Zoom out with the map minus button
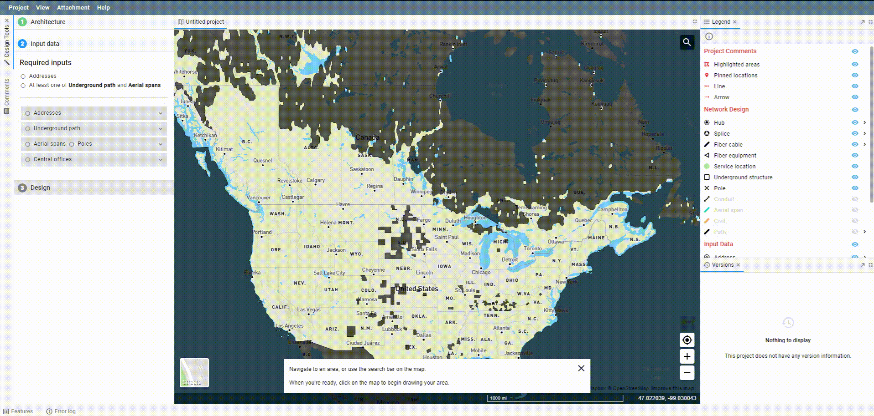The image size is (874, 416). (x=687, y=373)
